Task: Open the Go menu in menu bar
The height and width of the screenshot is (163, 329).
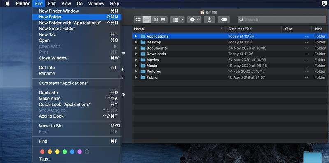Action: coord(79,4)
